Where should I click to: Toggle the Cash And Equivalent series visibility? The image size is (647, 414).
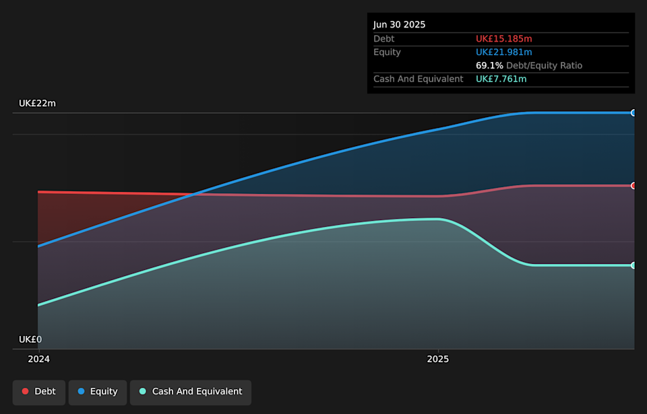190,392
